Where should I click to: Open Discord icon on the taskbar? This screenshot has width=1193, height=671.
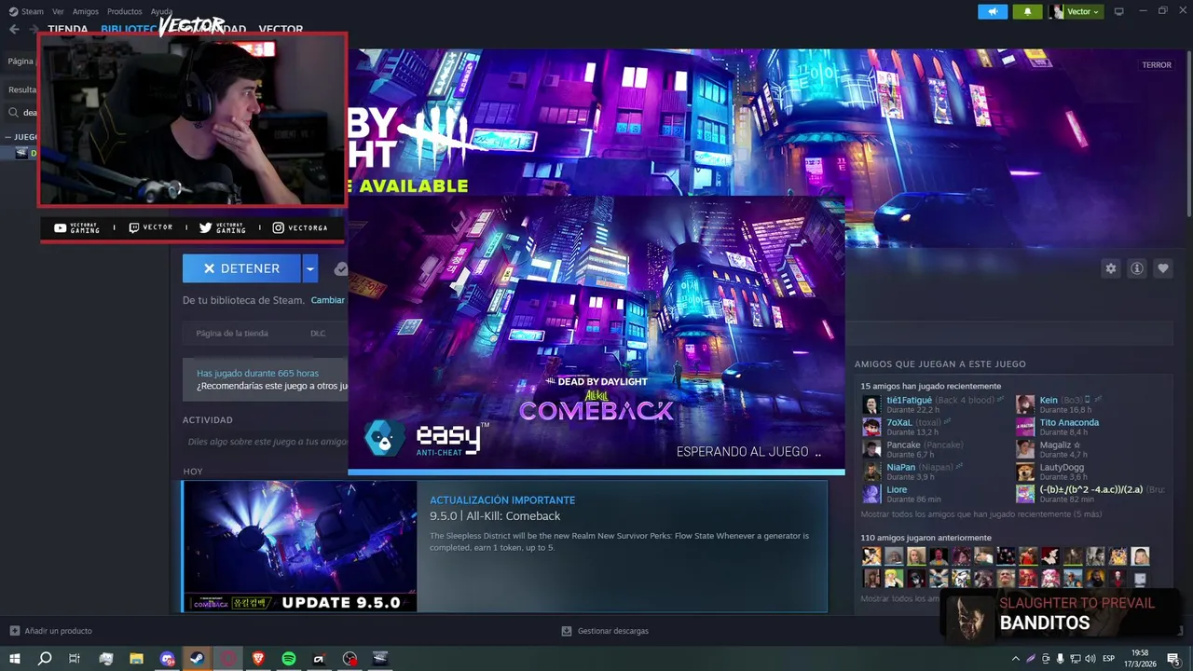coord(167,658)
